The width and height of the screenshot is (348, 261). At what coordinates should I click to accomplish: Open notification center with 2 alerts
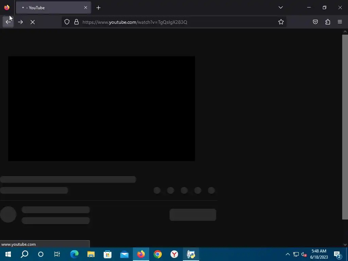click(337, 254)
